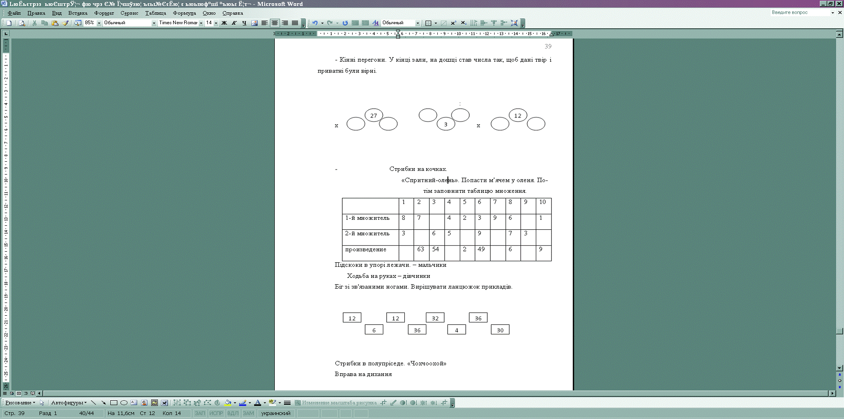Click the Superscript x² icon
Screen dimensions: 844x419
pos(453,23)
